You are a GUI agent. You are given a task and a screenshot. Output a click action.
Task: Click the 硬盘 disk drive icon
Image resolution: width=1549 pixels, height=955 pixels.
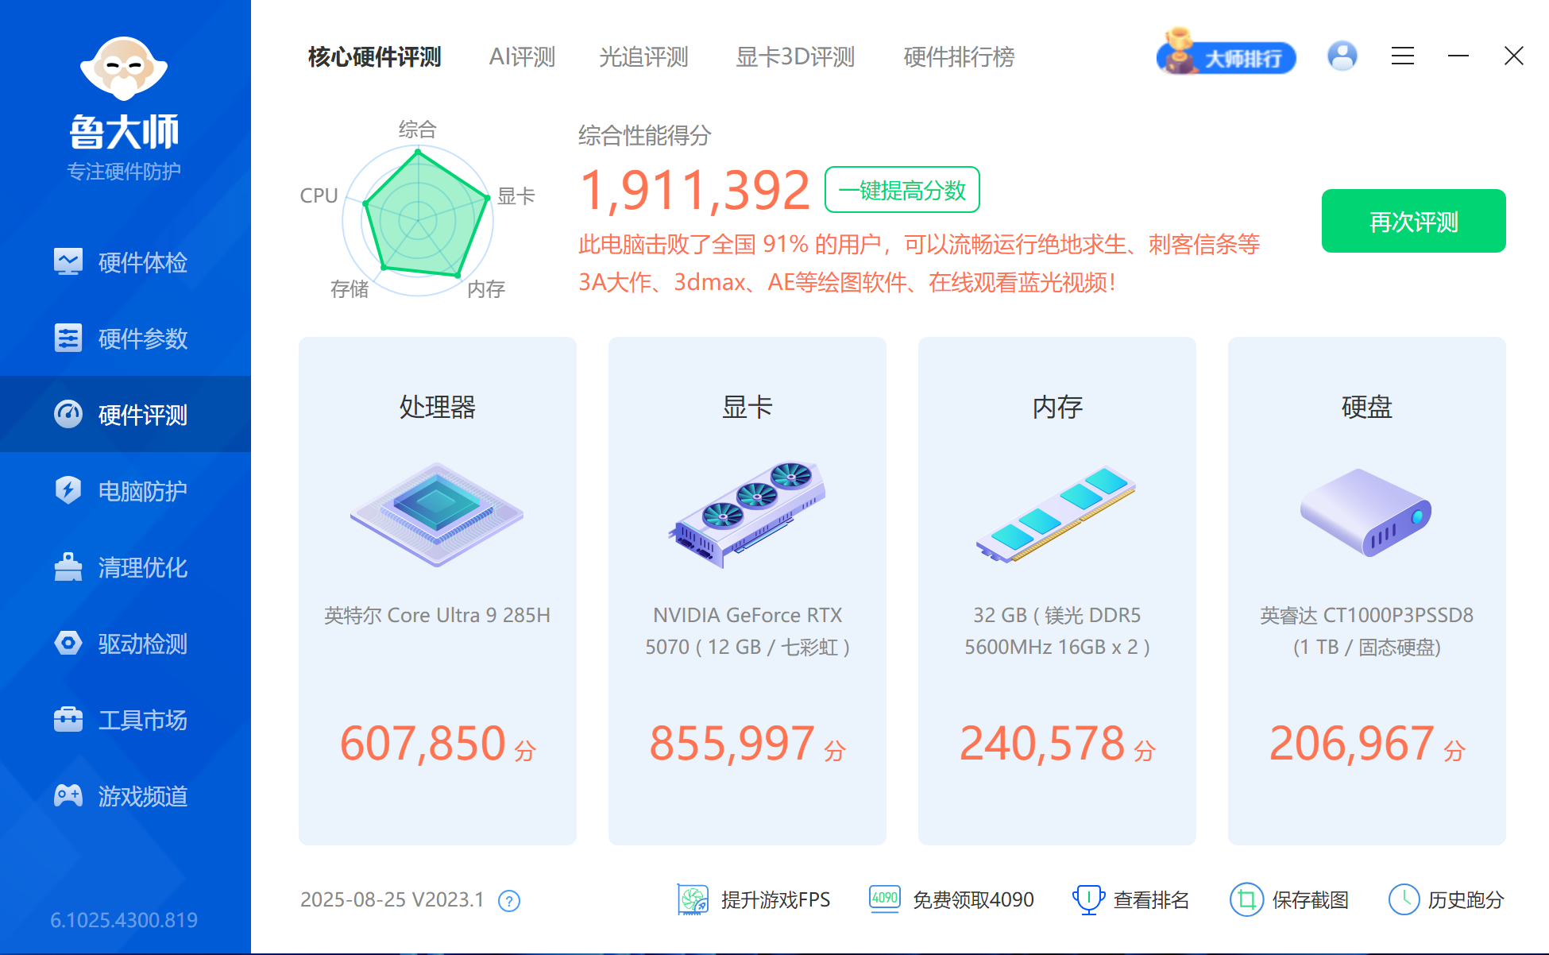[1366, 512]
